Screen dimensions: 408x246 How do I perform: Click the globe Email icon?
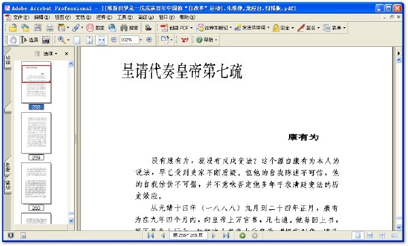(112, 28)
